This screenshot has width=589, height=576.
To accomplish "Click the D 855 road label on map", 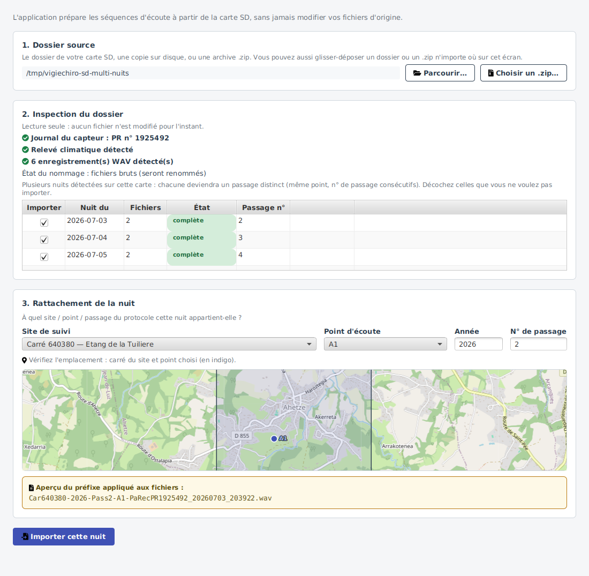I will tap(242, 436).
